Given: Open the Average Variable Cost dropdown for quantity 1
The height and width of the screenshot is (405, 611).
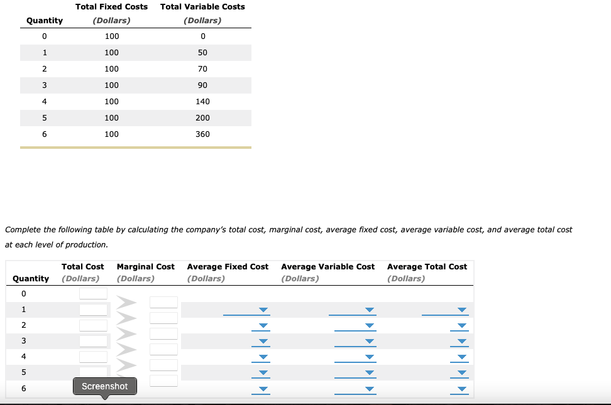Looking at the screenshot, I should pos(370,310).
